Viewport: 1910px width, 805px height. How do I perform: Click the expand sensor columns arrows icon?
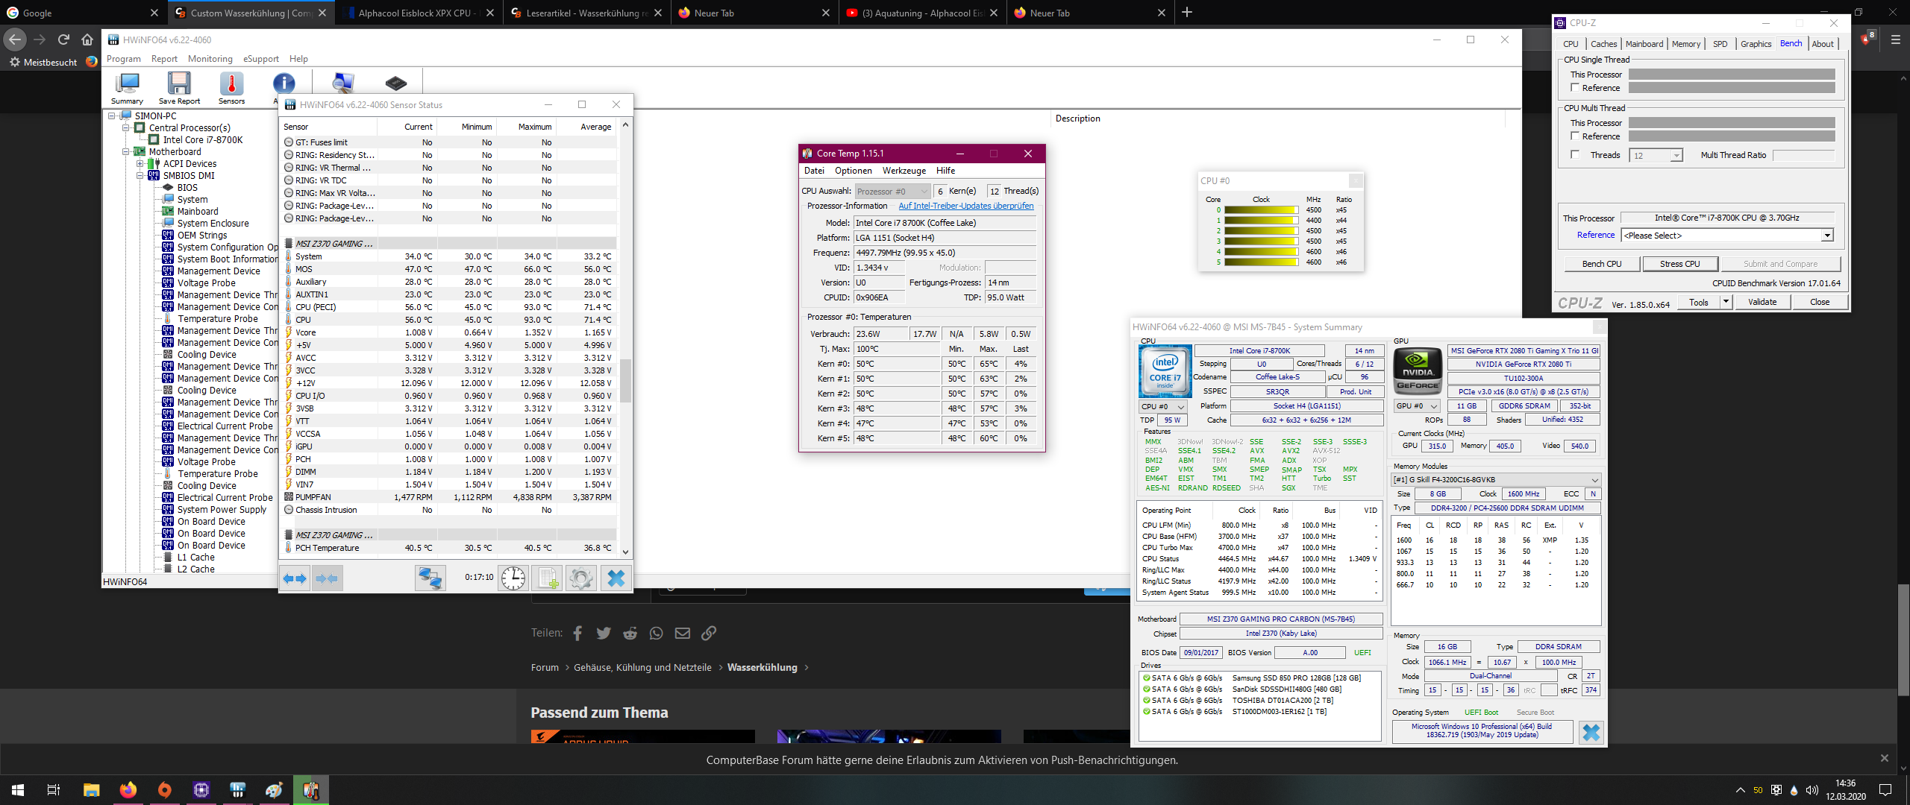tap(295, 578)
